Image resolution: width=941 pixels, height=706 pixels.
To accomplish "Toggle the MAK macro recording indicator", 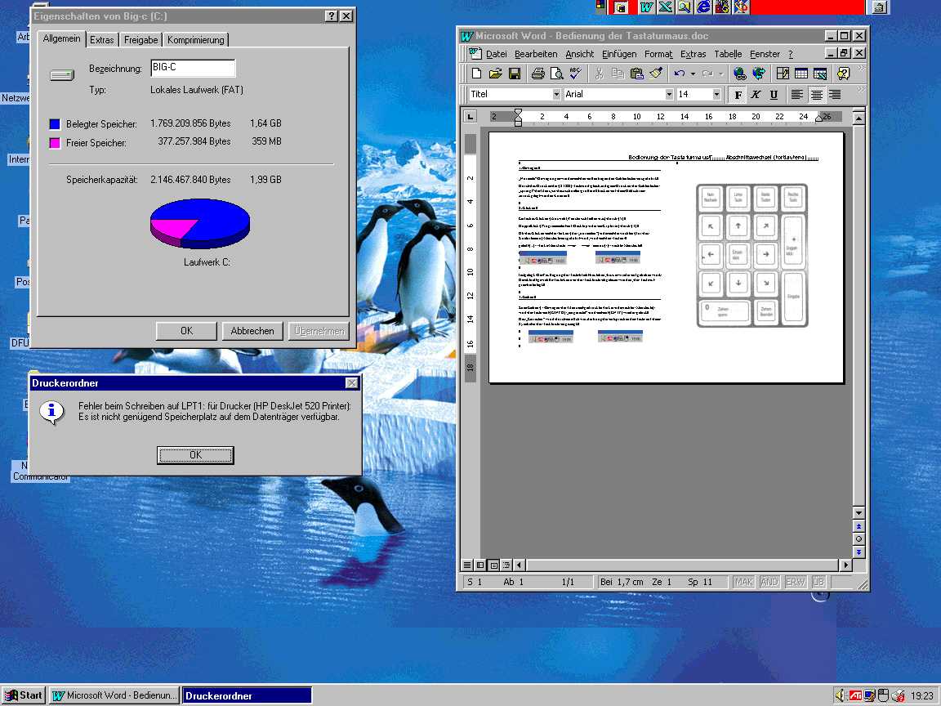I will click(743, 582).
